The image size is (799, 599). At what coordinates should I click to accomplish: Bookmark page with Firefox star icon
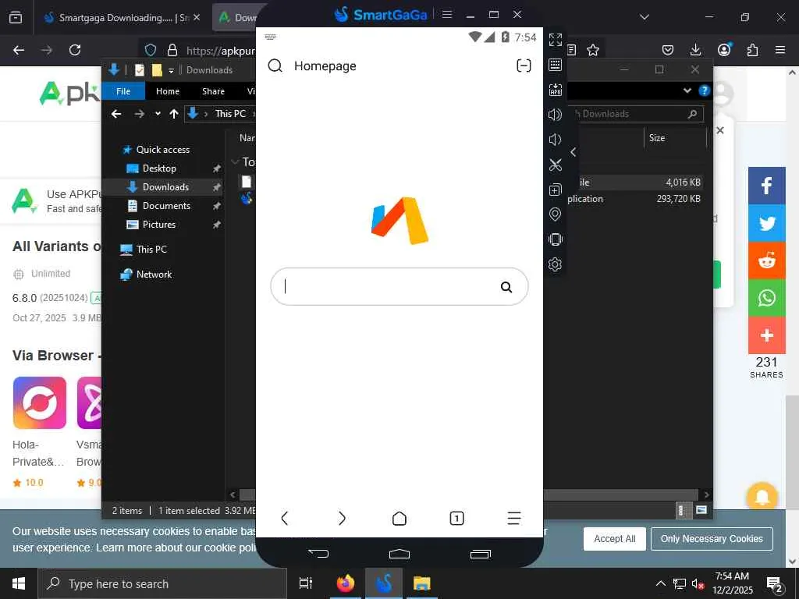tap(593, 50)
